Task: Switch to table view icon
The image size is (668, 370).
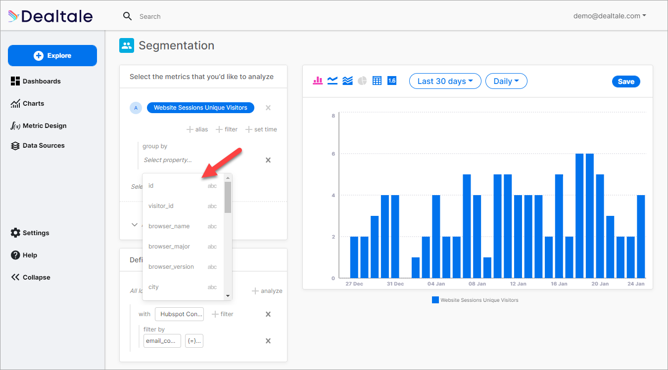Action: point(377,81)
